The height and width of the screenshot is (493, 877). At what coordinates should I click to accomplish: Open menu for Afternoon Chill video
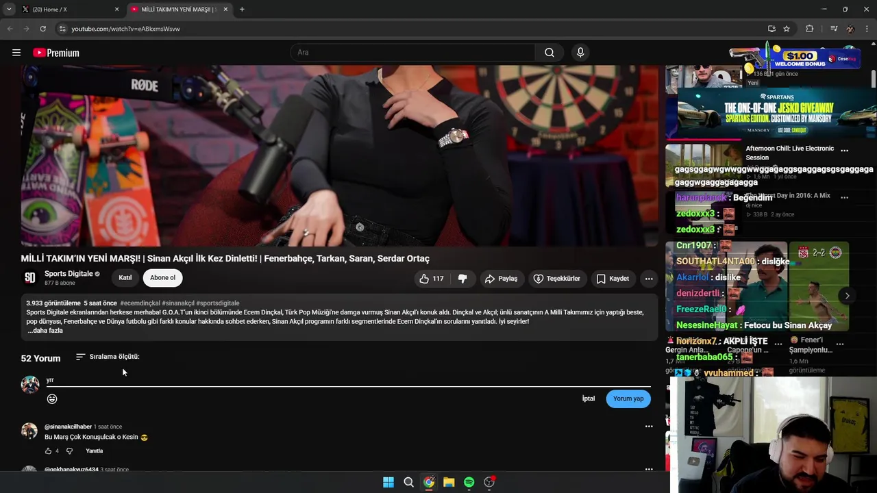(844, 151)
